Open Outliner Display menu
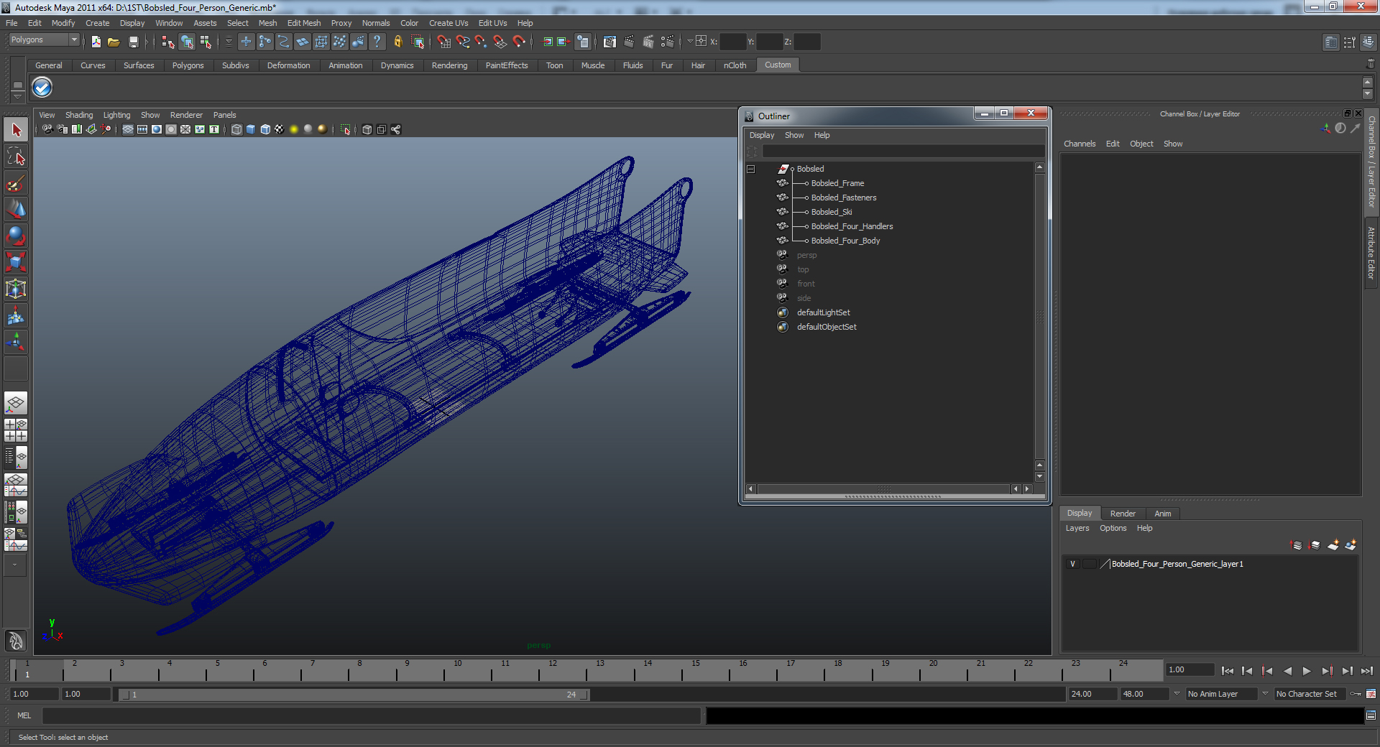This screenshot has height=747, width=1380. [762, 135]
